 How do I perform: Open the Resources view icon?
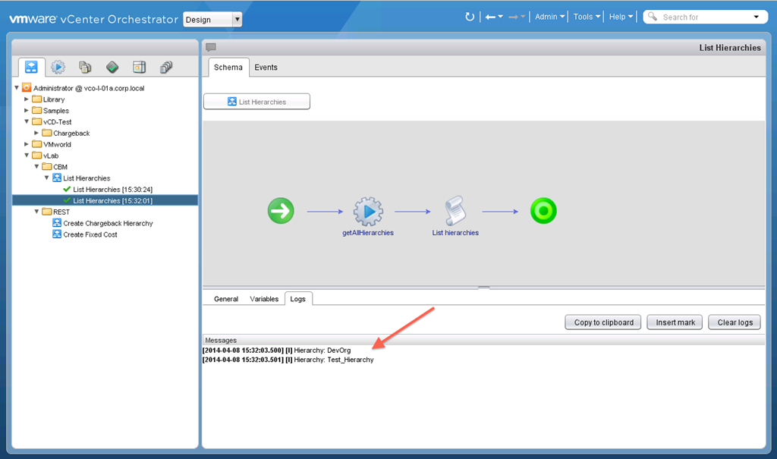coord(85,67)
